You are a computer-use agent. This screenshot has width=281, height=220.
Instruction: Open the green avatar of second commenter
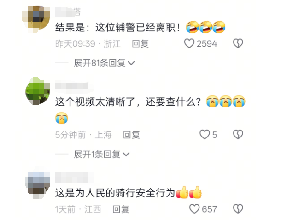pos(37,91)
